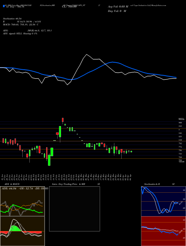Open the MACD histogram mini chart

pyautogui.click(x=22, y=231)
